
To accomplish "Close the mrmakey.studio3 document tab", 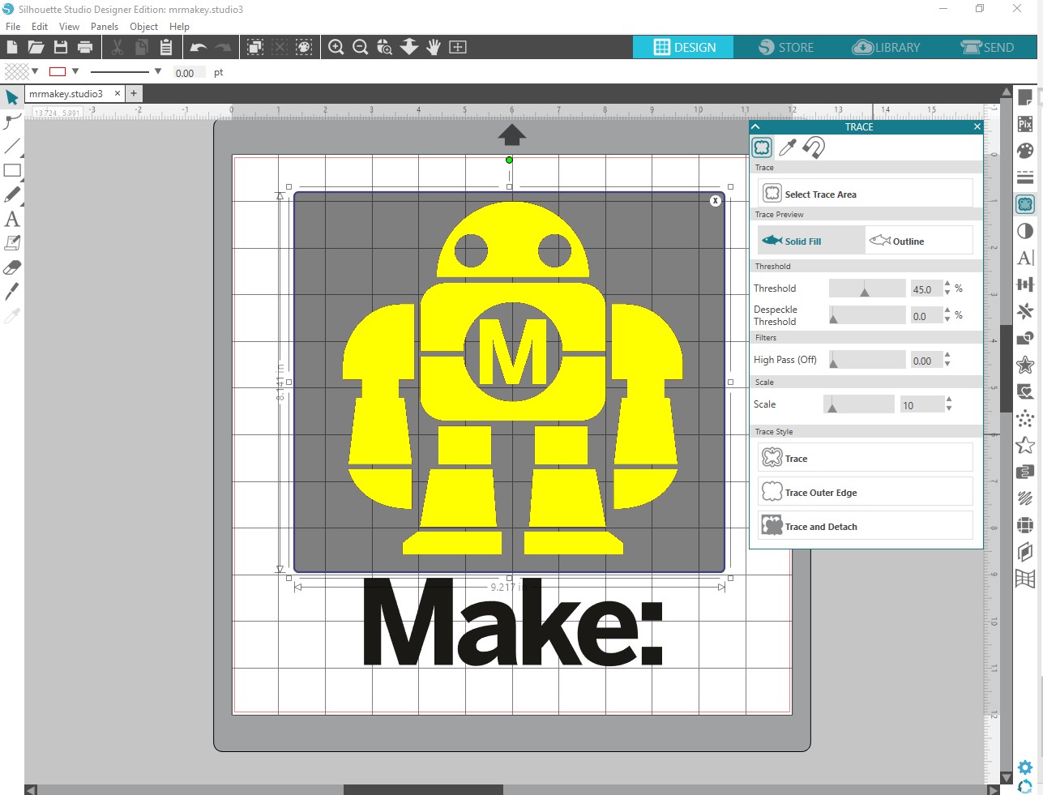I will click(x=117, y=93).
